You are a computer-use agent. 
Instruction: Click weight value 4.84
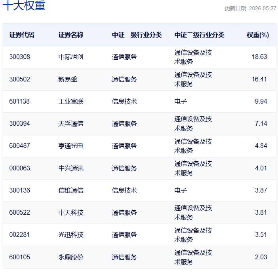pyautogui.click(x=261, y=145)
